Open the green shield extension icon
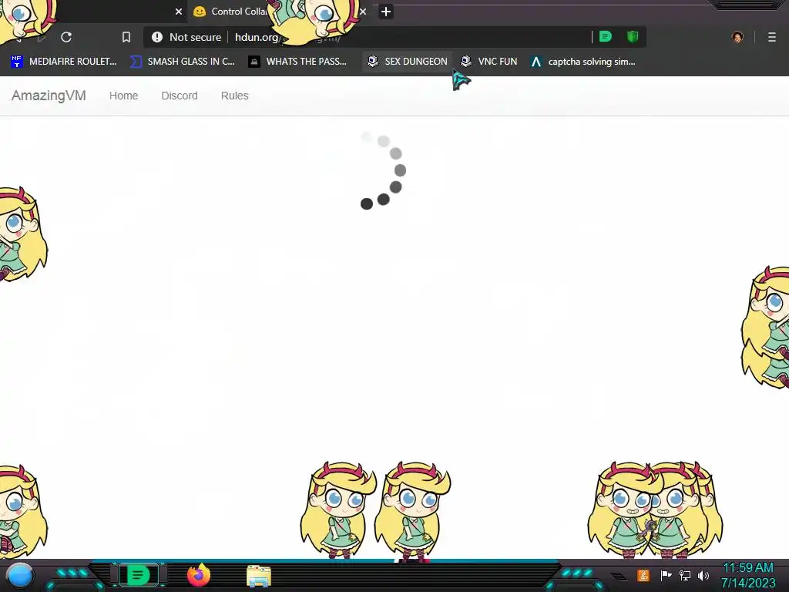This screenshot has height=592, width=789. [633, 37]
